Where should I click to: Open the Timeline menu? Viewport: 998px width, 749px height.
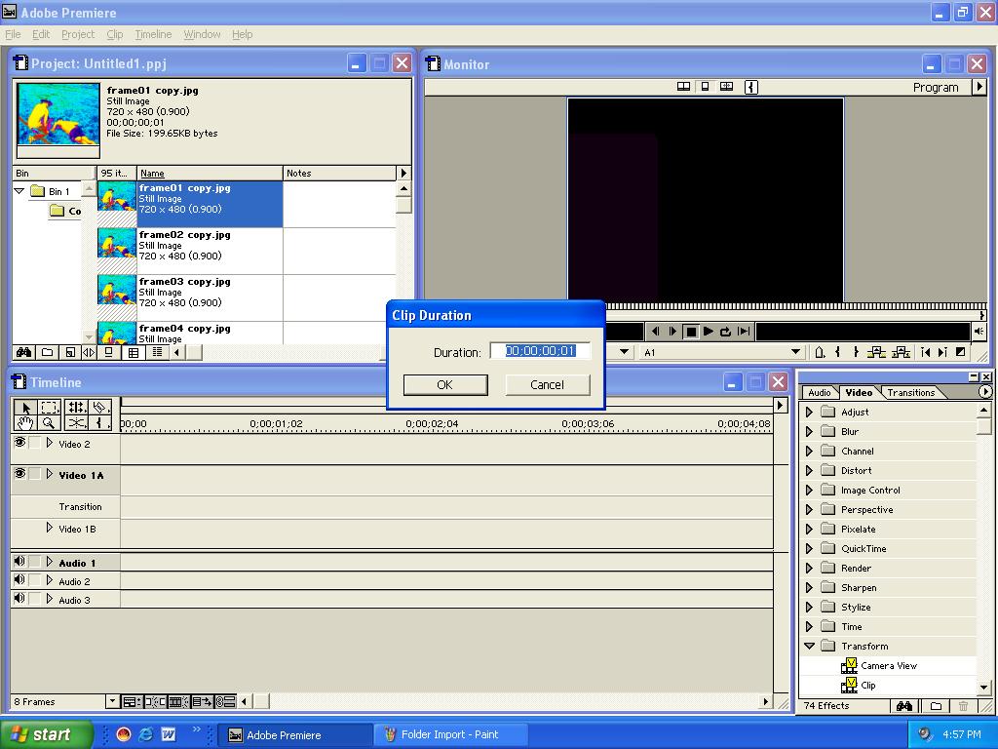pos(153,34)
